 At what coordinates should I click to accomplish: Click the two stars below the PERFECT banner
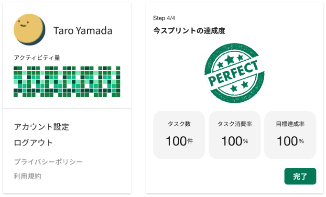click(239, 87)
